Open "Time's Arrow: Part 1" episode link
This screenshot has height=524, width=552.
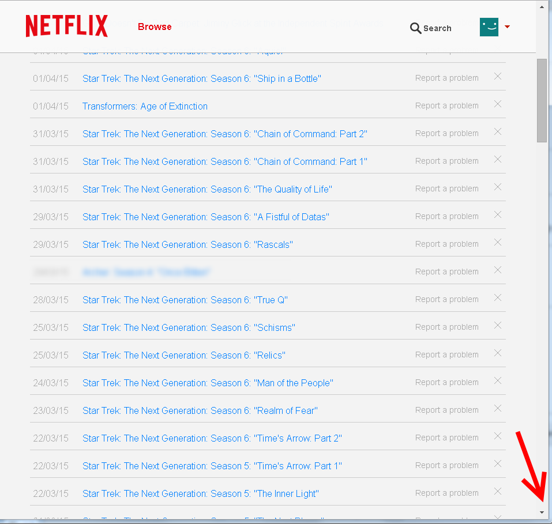212,466
